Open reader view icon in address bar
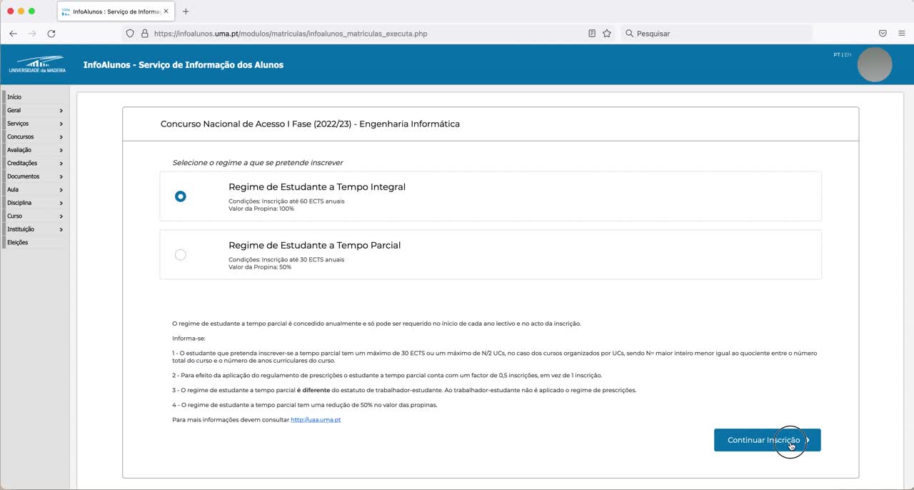Screen dimensions: 914x490 pos(592,34)
